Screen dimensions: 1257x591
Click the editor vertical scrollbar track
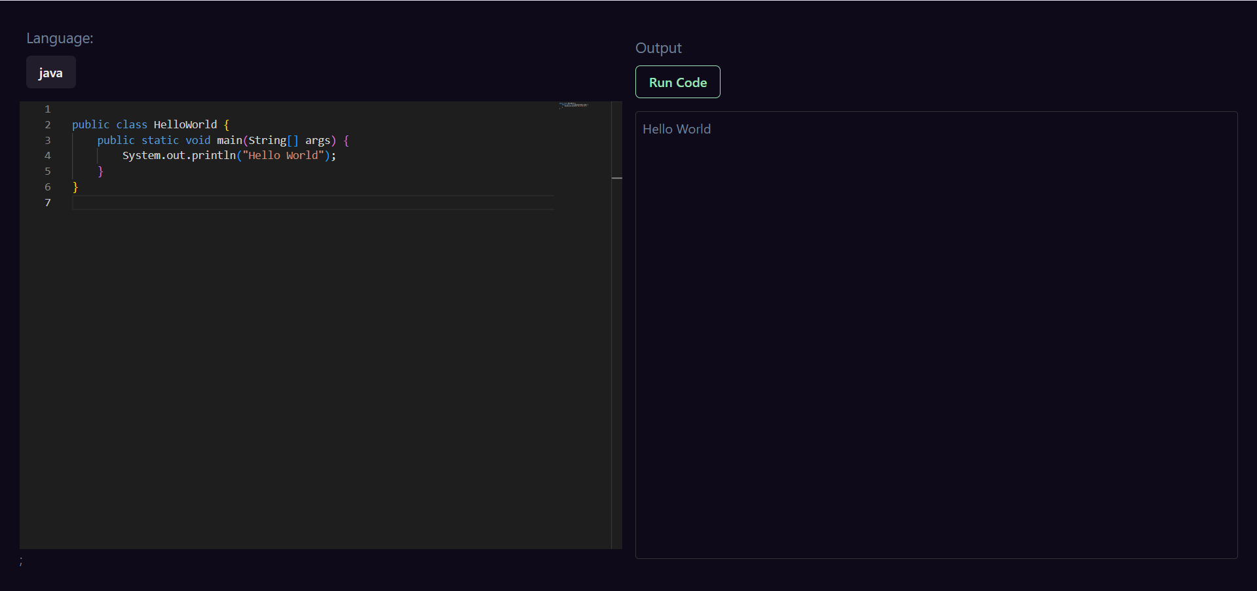(x=616, y=327)
